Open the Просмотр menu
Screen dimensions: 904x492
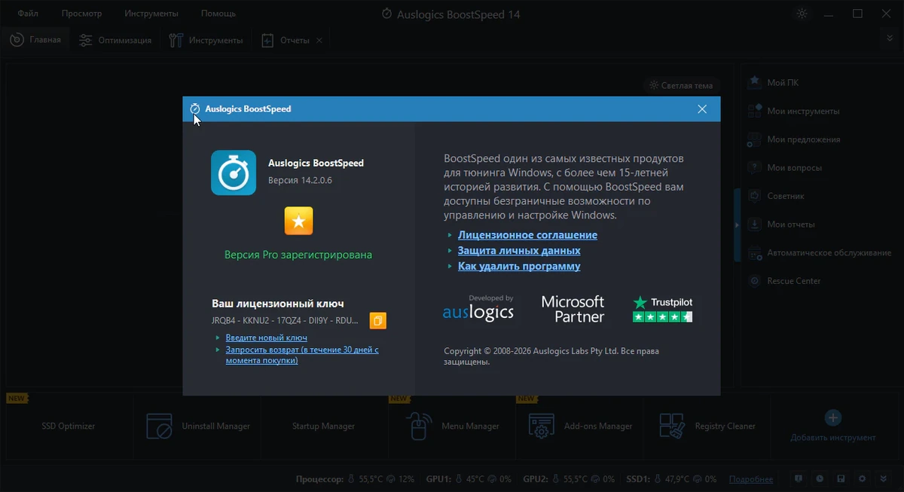click(x=82, y=14)
